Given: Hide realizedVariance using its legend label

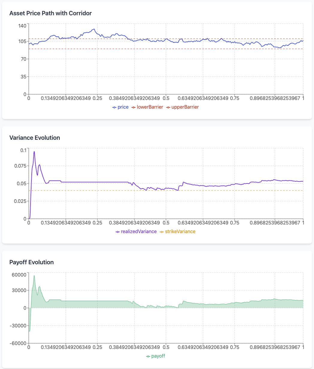Looking at the screenshot, I should [139, 232].
